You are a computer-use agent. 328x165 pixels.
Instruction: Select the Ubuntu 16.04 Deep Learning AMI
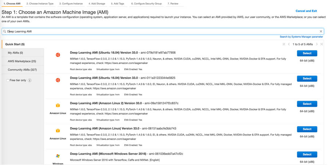click(x=307, y=79)
